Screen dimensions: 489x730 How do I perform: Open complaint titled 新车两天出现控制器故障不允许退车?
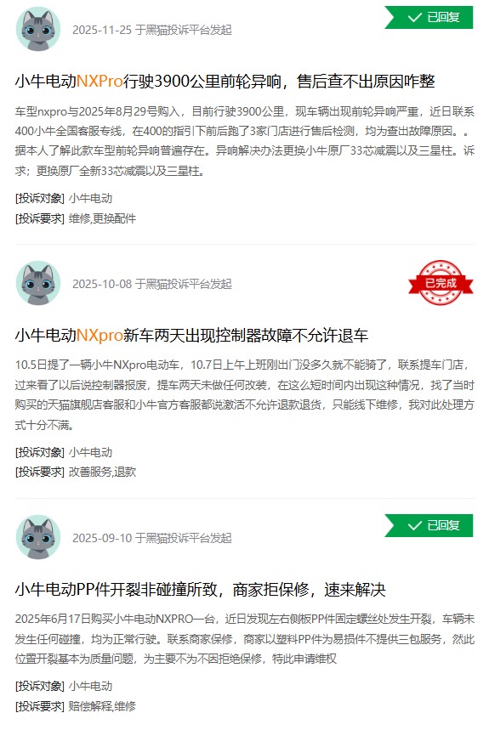coord(191,335)
